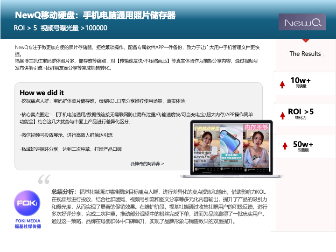
Task: Click 'How we did it' heading
Action: pos(42,93)
